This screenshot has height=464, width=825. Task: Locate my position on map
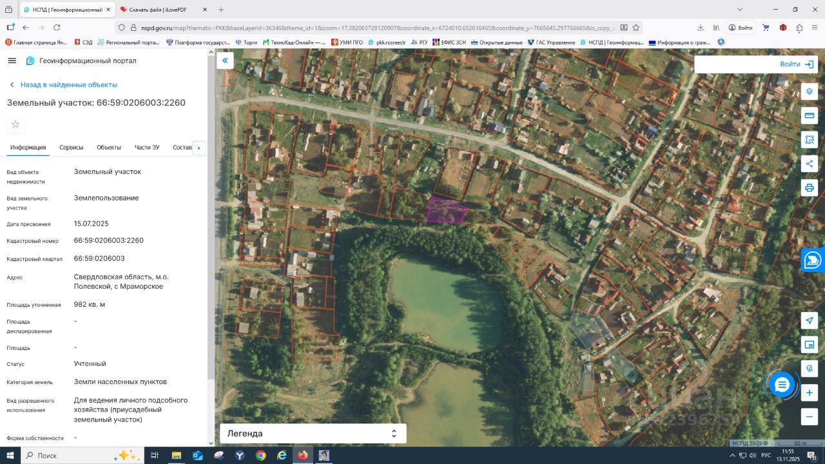click(810, 320)
